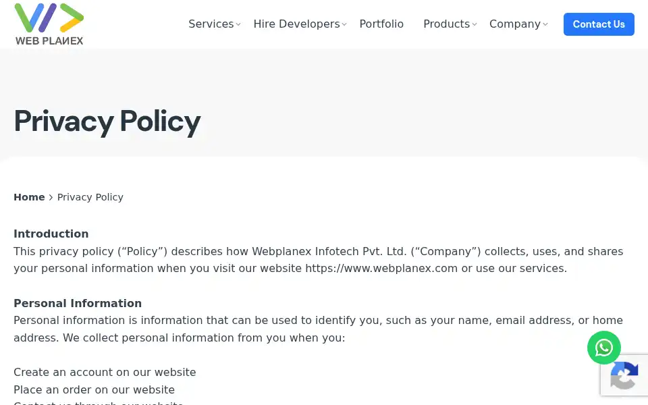648x405 pixels.
Task: Open the Company menu
Action: click(x=515, y=24)
